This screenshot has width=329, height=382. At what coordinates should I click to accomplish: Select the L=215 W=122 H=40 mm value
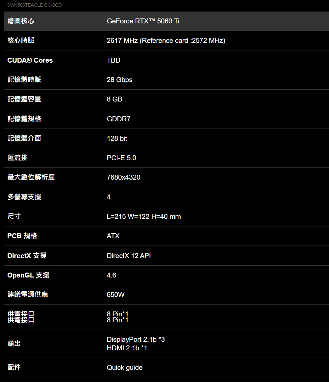click(x=144, y=217)
